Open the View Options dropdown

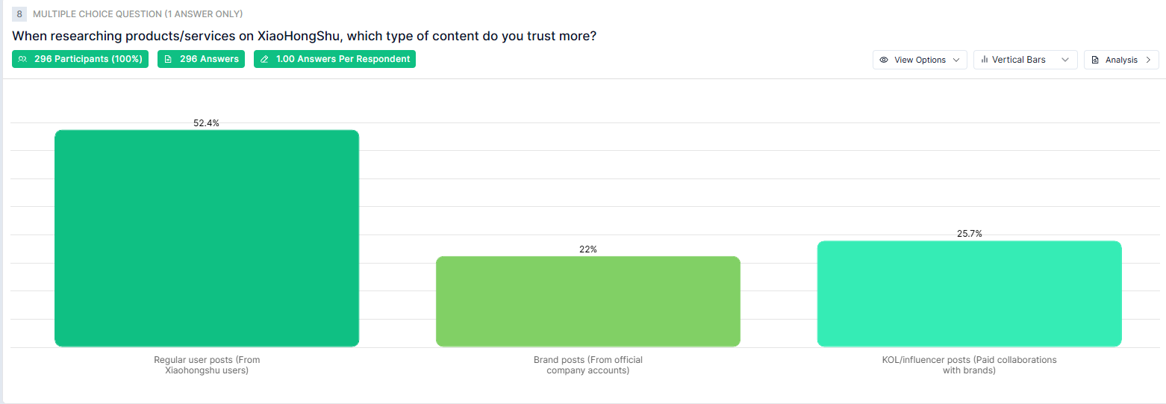920,60
